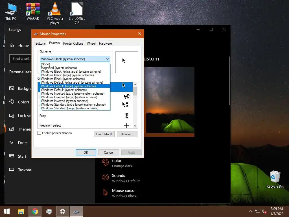Collapse the Scheme dropdown arrow
289x217 pixels.
[108, 59]
